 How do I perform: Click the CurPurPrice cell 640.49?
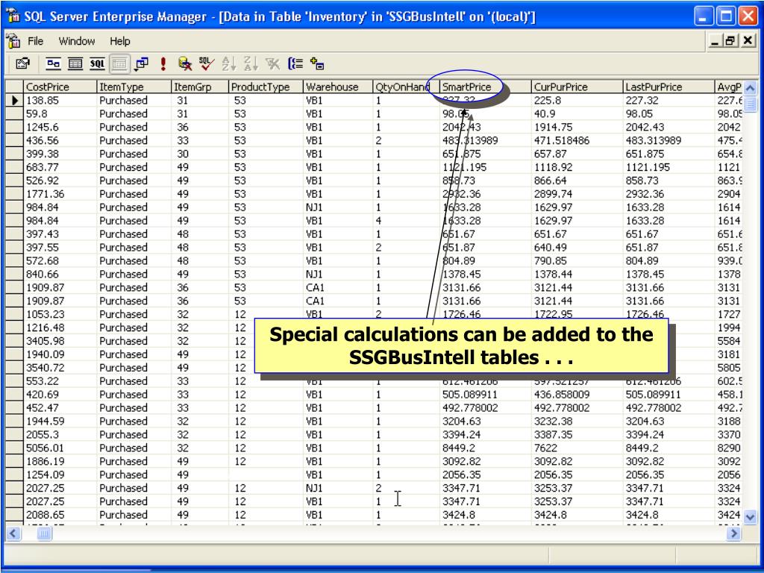(x=577, y=248)
